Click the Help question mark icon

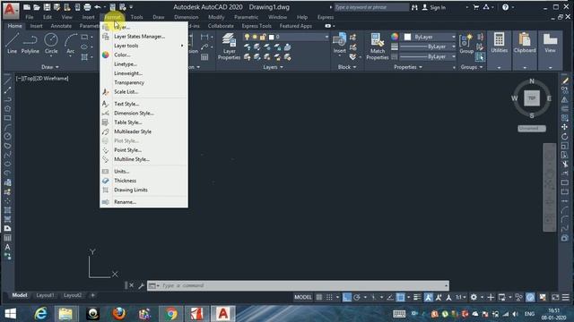(x=505, y=7)
